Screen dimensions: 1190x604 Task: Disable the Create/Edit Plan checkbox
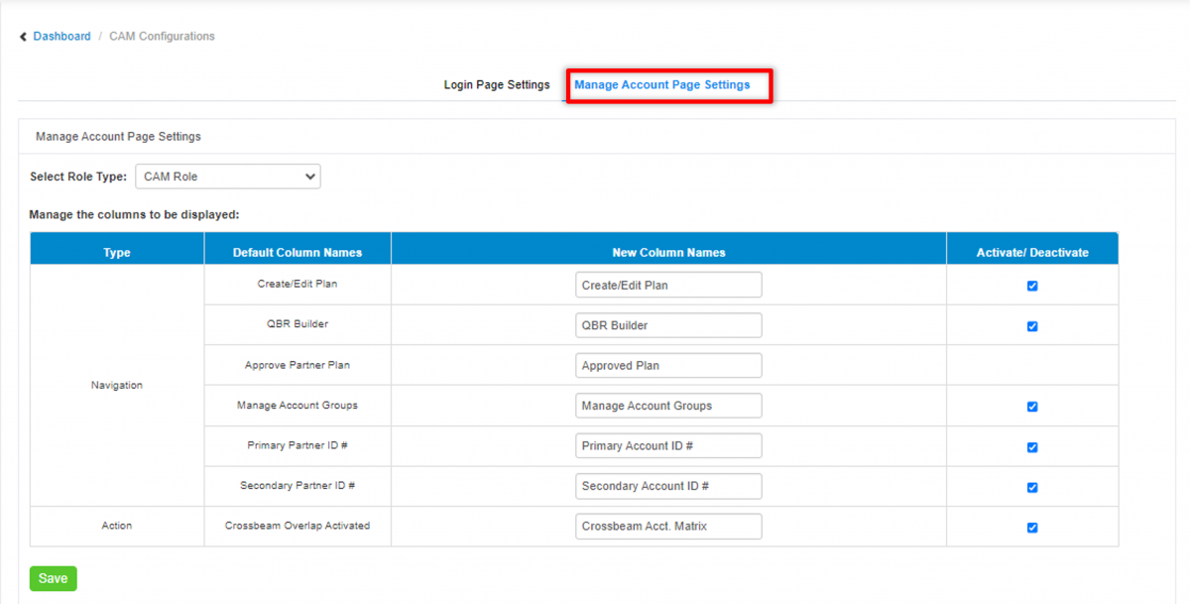coord(1031,285)
